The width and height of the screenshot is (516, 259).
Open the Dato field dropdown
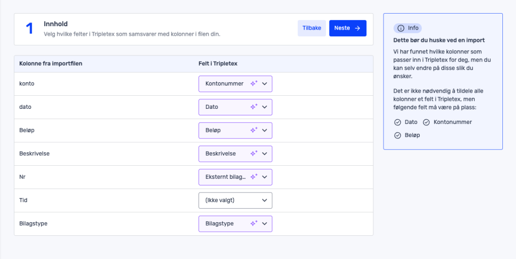[x=235, y=107]
